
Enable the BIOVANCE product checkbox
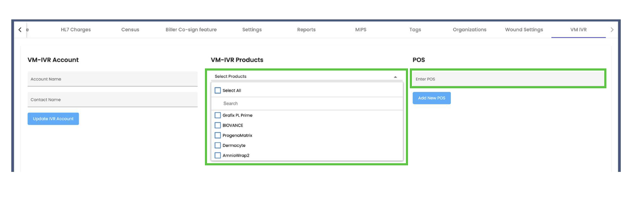(218, 125)
